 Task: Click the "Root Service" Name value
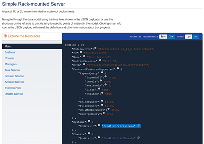pos(99,57)
